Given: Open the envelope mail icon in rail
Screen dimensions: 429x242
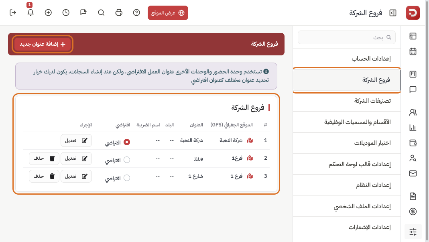Looking at the screenshot, I should click(x=413, y=173).
